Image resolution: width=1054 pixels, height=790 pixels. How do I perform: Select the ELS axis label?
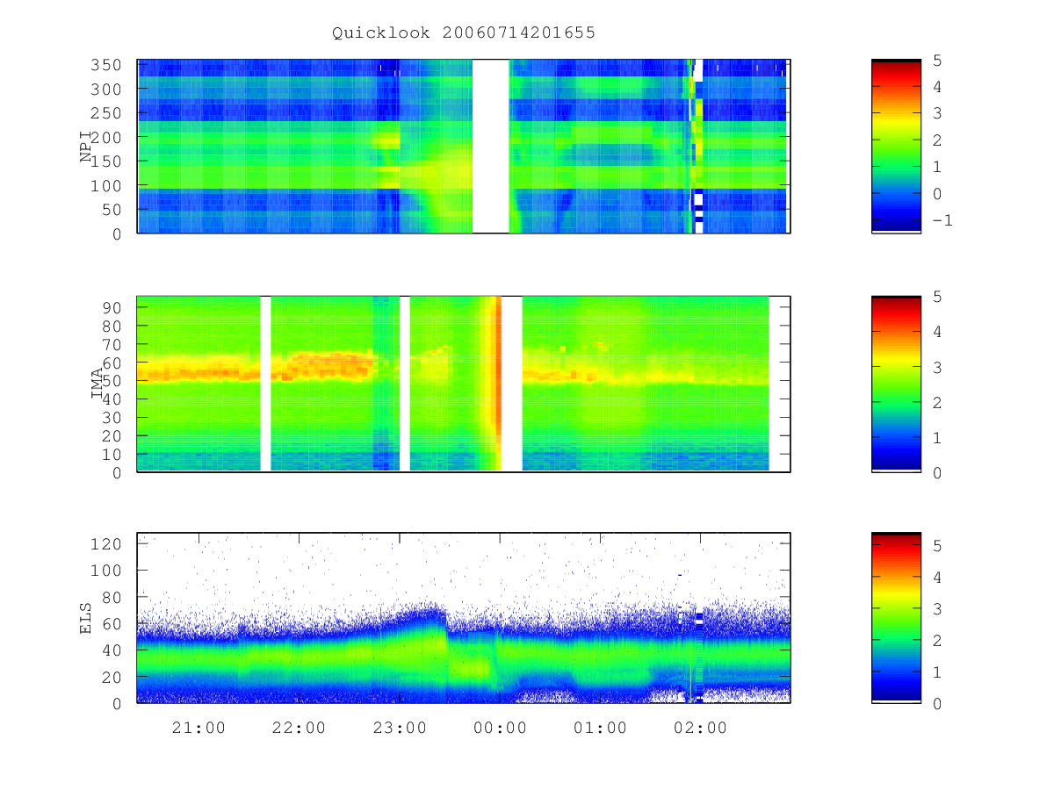pyautogui.click(x=87, y=618)
